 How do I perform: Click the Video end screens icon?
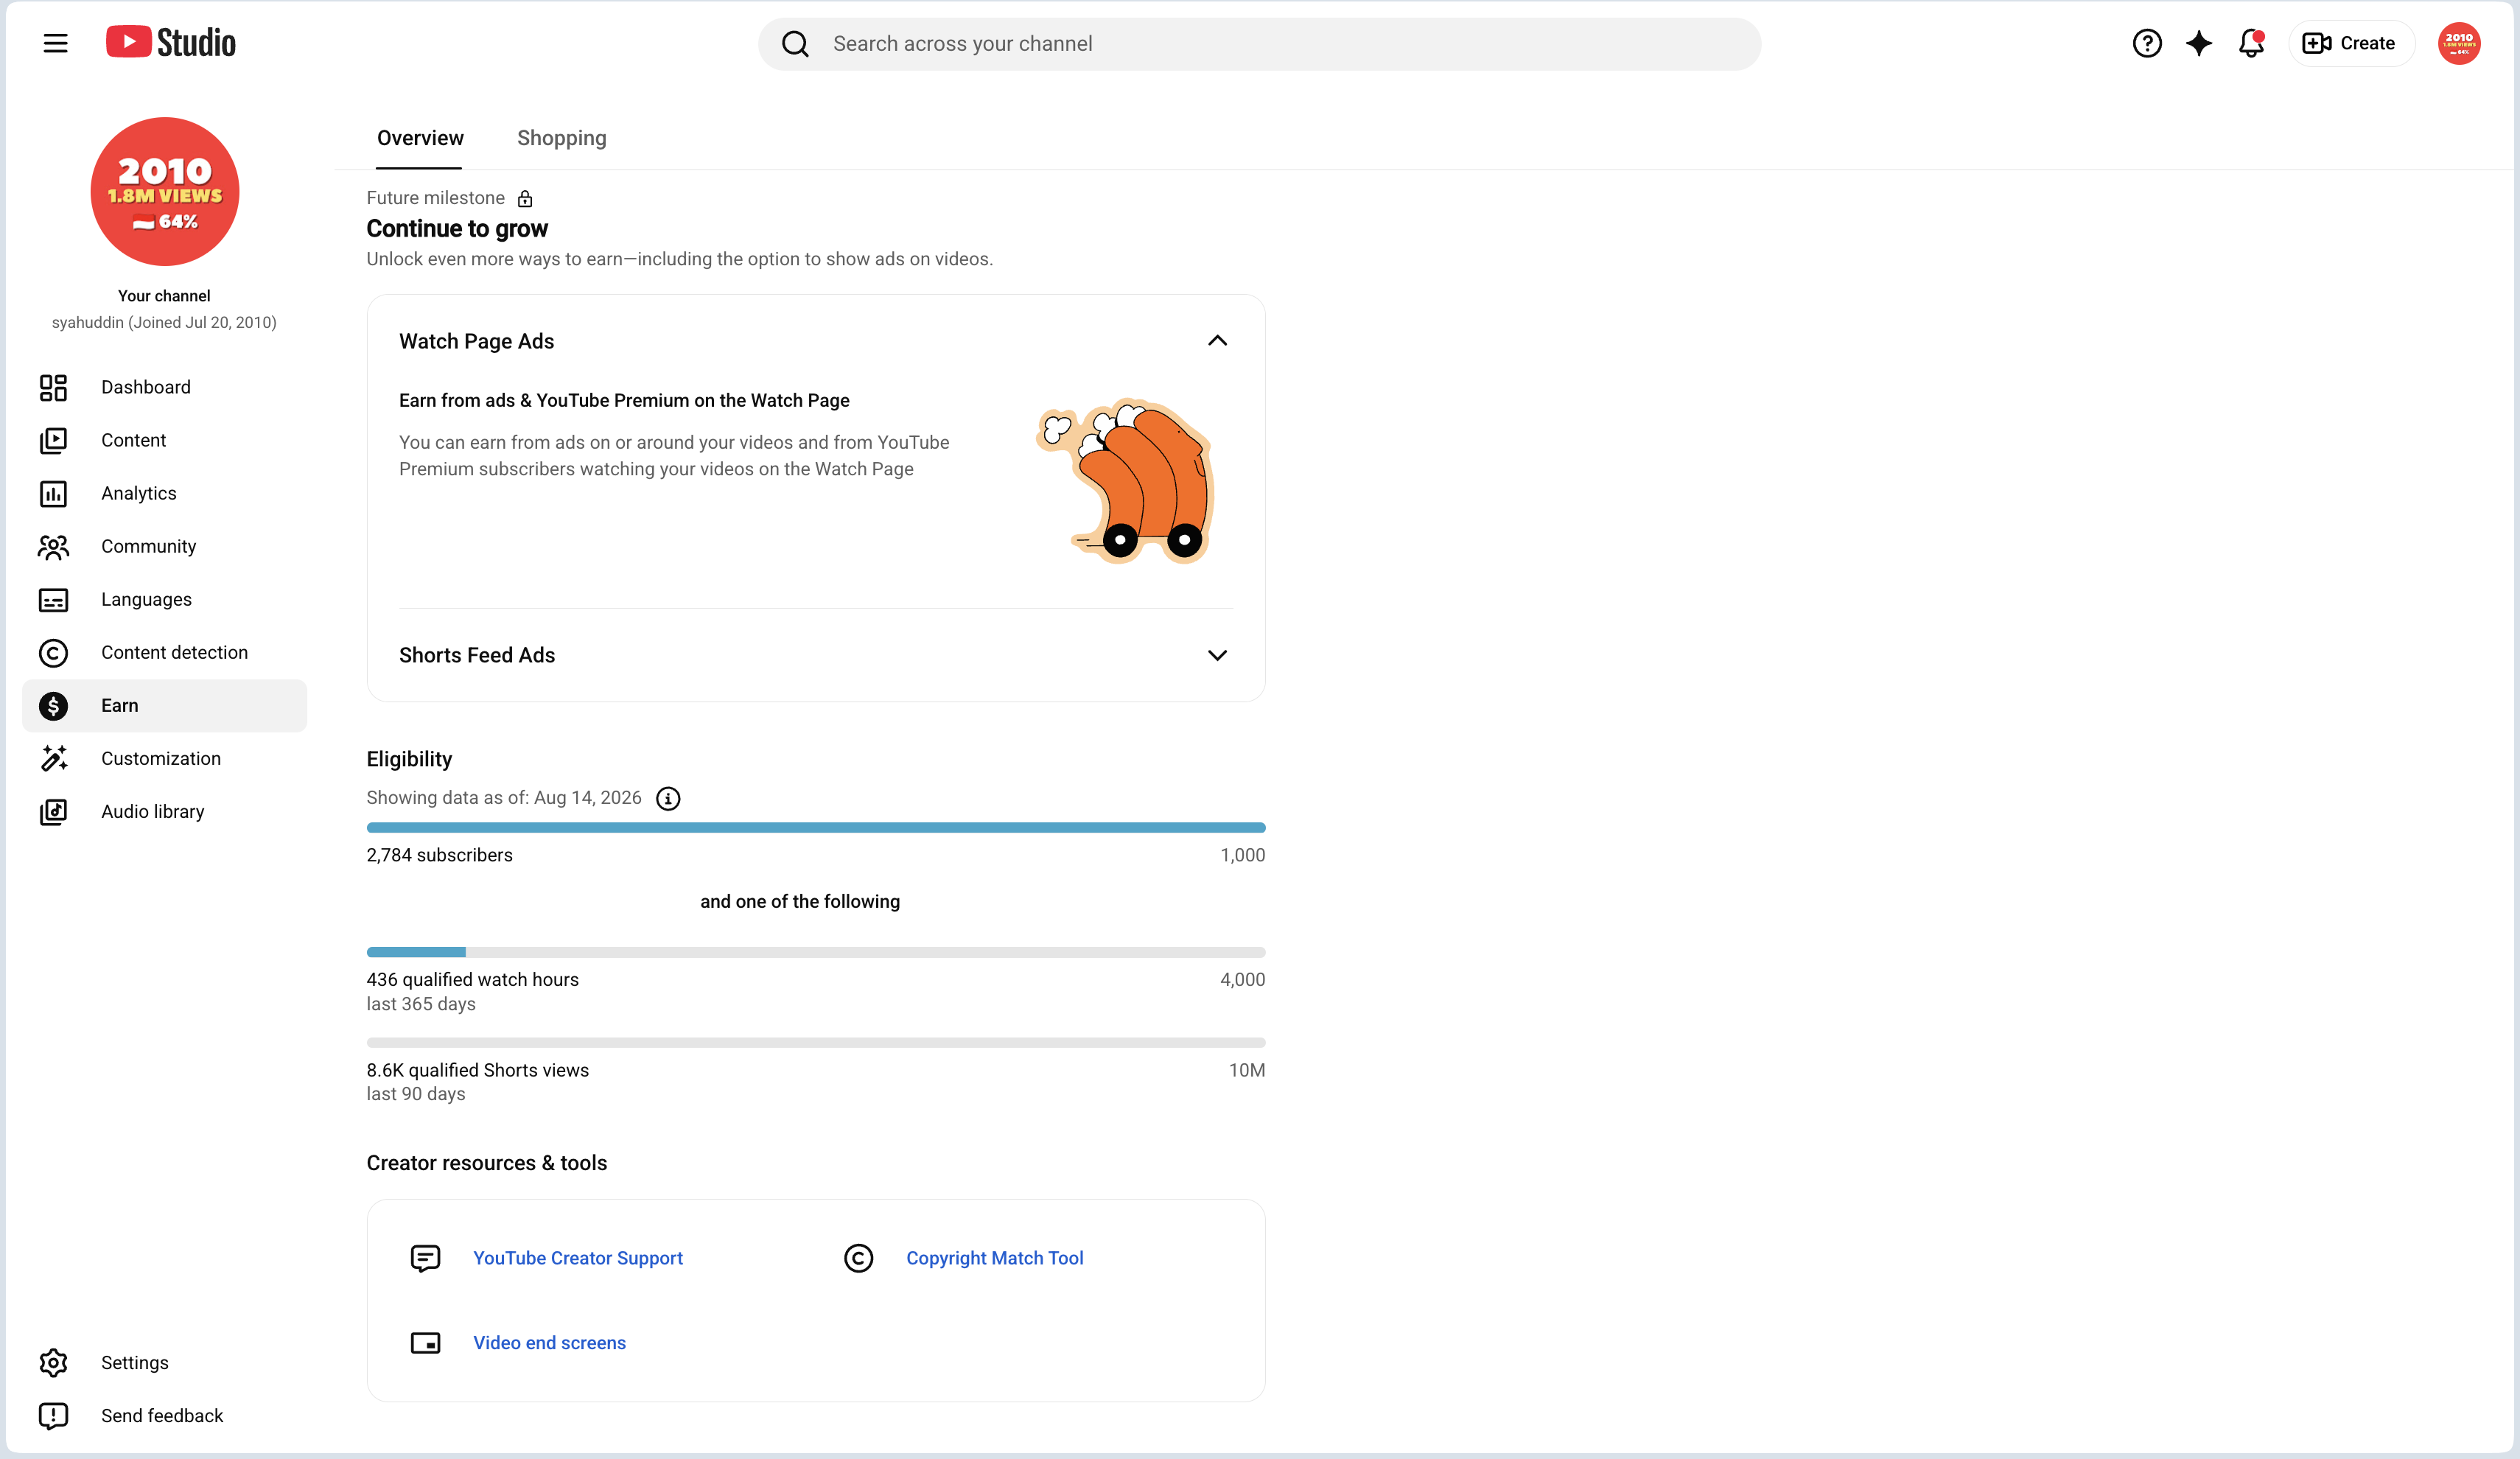point(425,1343)
